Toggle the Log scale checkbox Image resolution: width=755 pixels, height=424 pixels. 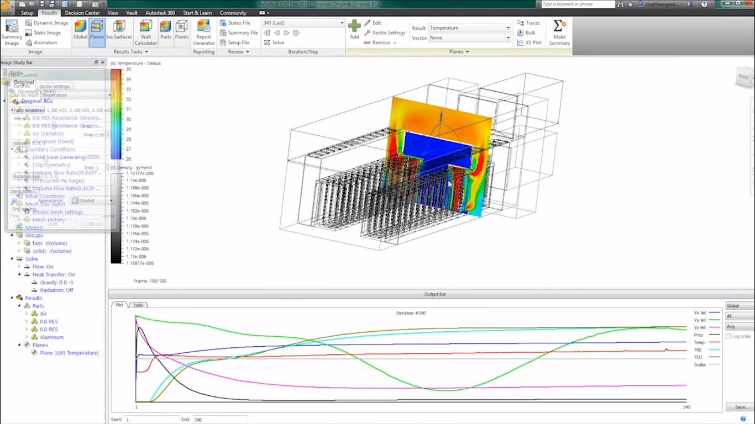click(x=728, y=336)
